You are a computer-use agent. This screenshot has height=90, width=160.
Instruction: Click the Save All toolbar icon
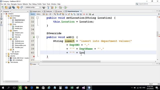click(x=13, y=7)
